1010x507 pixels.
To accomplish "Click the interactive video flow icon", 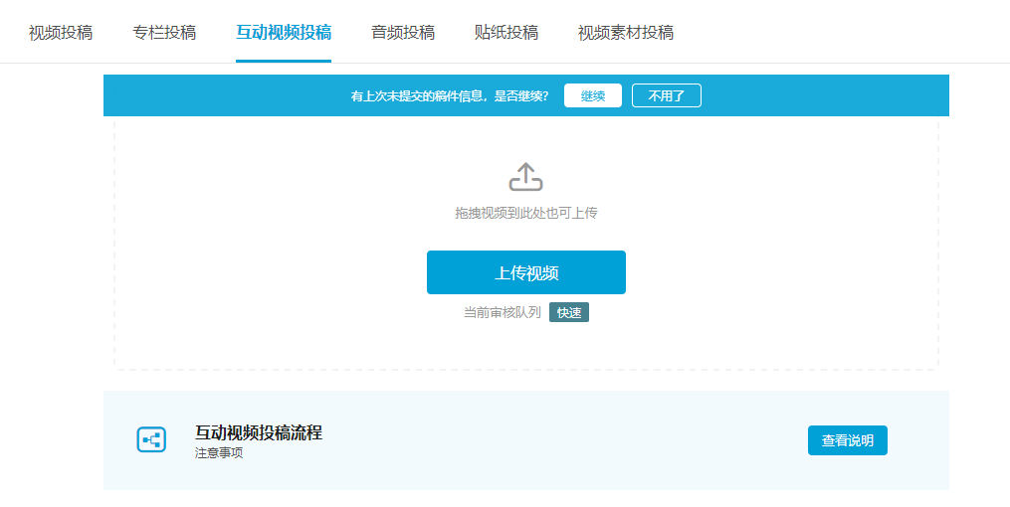I will (x=151, y=440).
